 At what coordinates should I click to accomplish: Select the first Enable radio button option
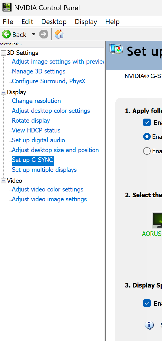pos(147,137)
